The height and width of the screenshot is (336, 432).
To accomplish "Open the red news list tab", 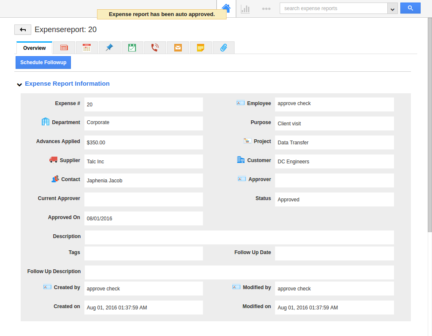I will click(x=64, y=48).
